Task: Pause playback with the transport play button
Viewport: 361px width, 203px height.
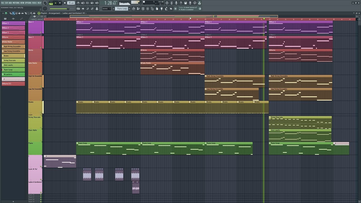Action: (x=56, y=3)
